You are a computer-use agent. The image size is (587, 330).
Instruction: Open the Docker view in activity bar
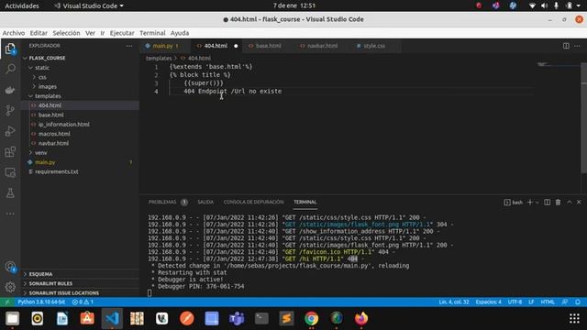[x=10, y=90]
